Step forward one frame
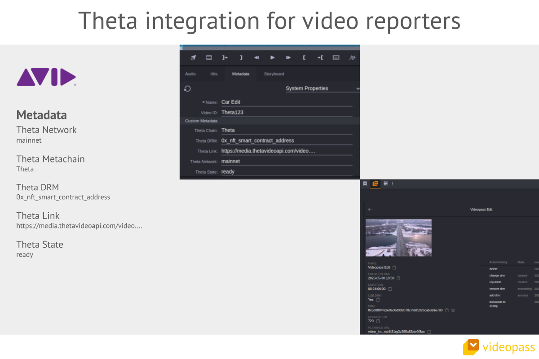The image size is (539, 359). [x=288, y=57]
